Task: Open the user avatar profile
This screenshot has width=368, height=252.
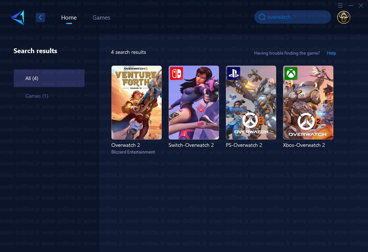Action: click(x=344, y=17)
